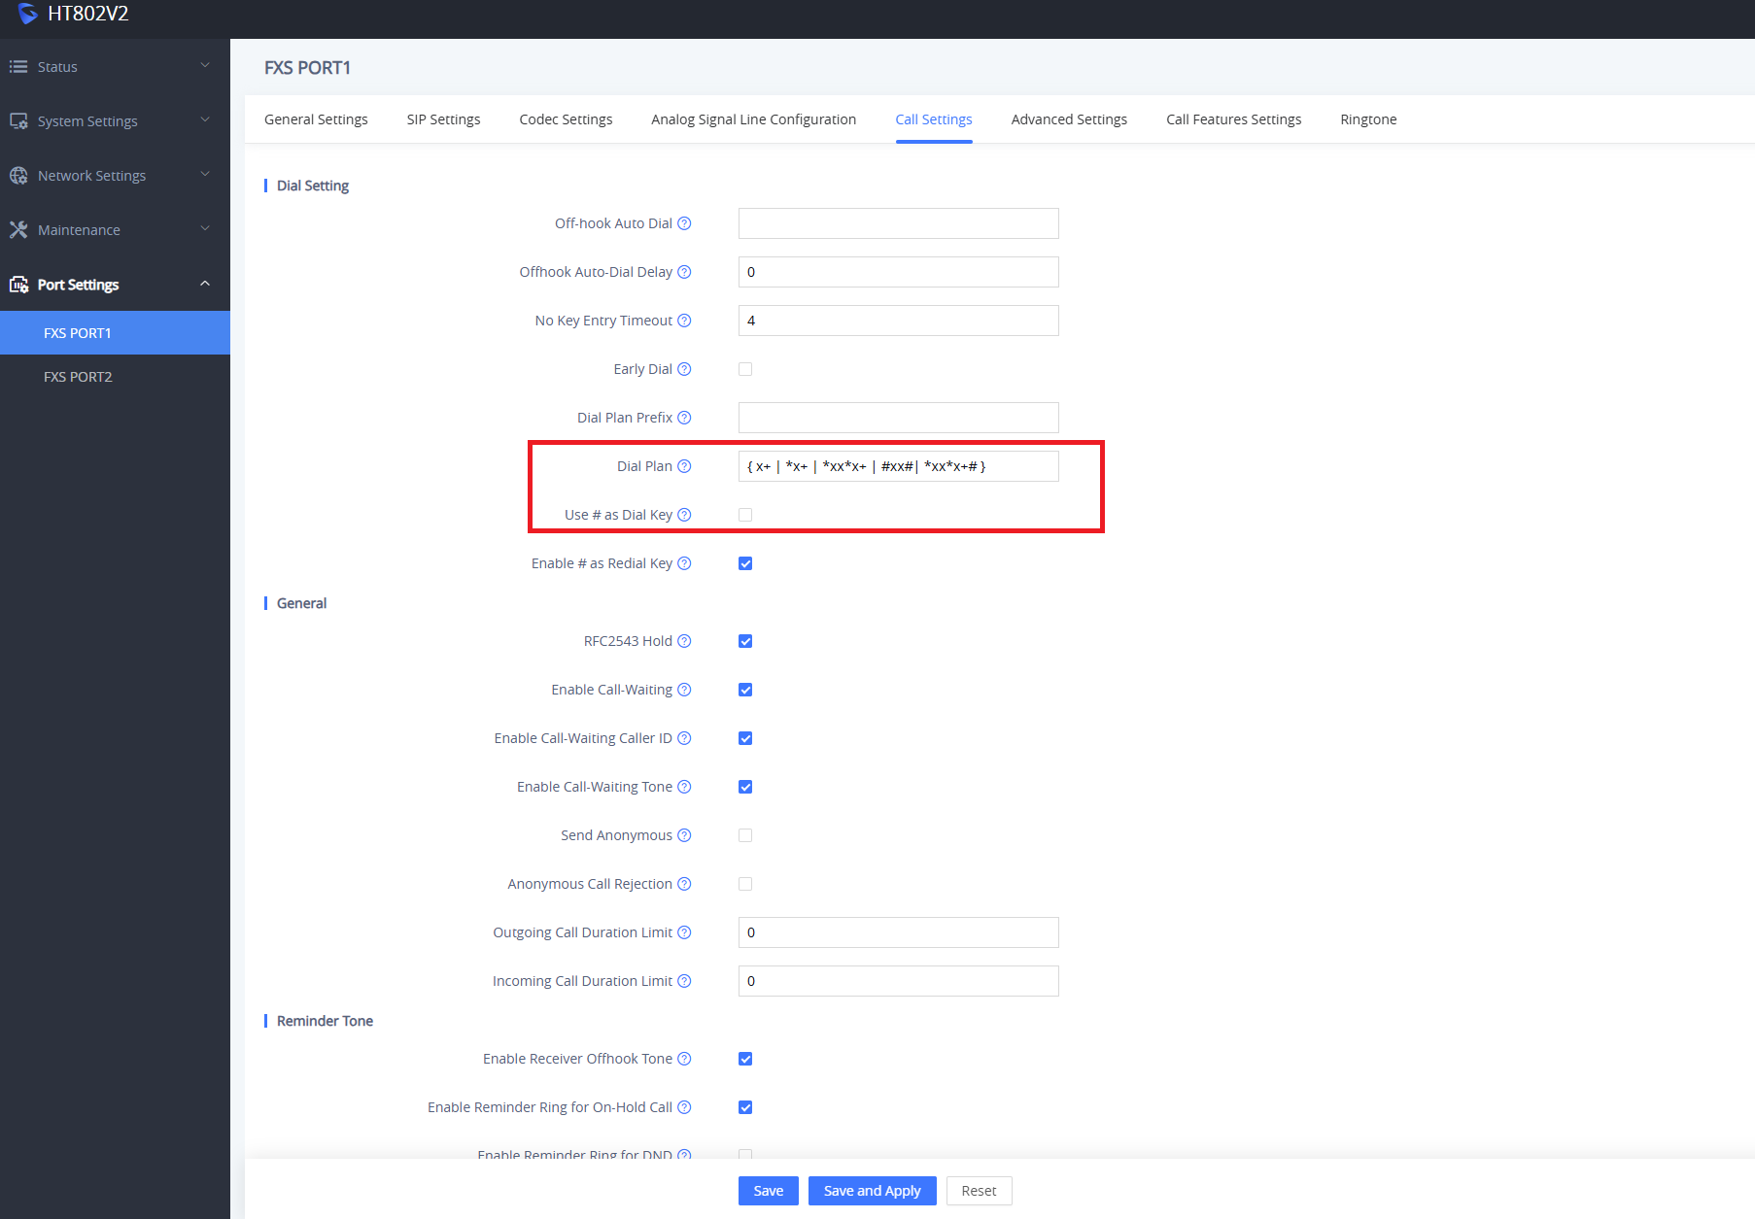Click the help icon for Outgoing Call Duration Limit
Screen dimensions: 1755x1219
coord(684,932)
